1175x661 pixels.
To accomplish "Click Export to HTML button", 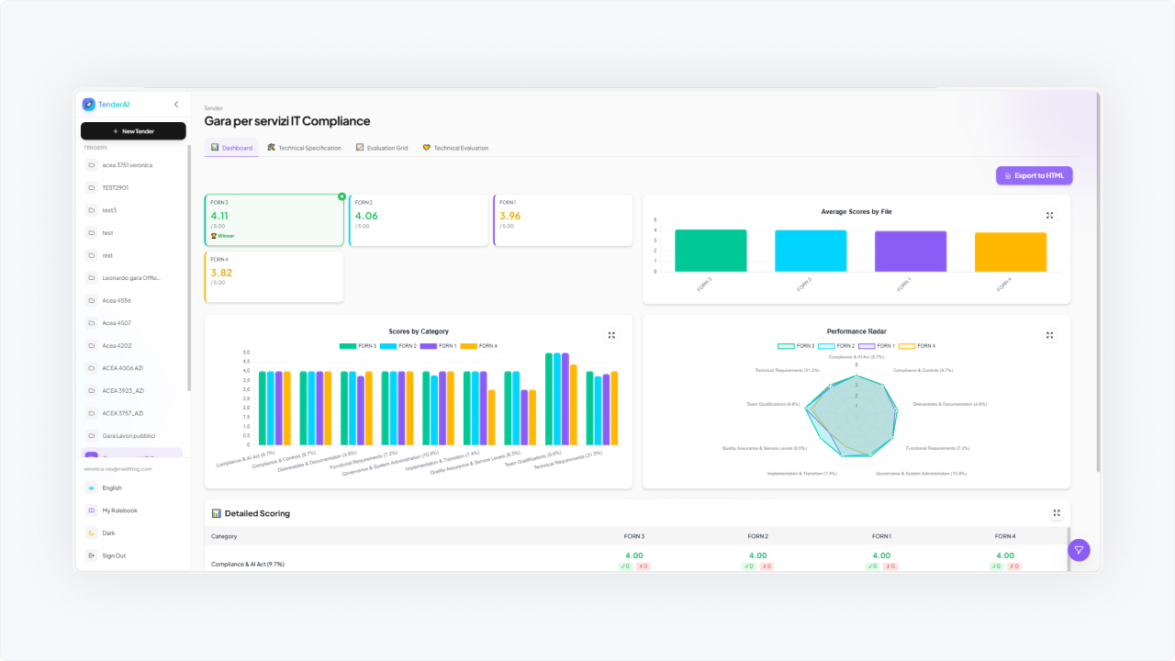I will coord(1034,175).
